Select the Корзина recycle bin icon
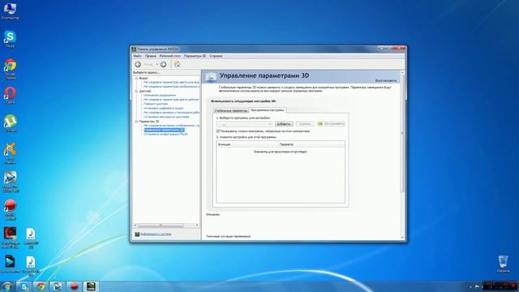Image resolution: width=519 pixels, height=292 pixels. tap(503, 264)
